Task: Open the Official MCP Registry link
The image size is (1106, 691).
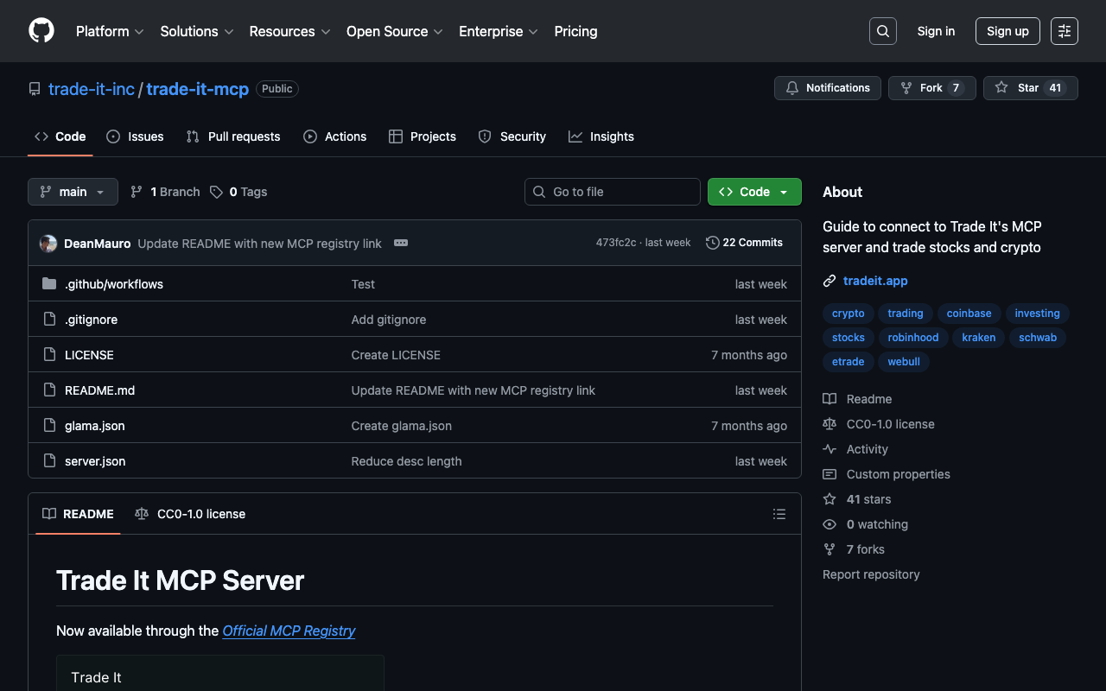Action: (289, 631)
